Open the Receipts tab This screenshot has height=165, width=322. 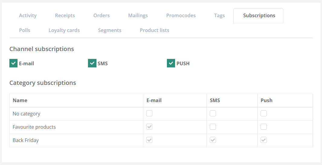coord(65,15)
